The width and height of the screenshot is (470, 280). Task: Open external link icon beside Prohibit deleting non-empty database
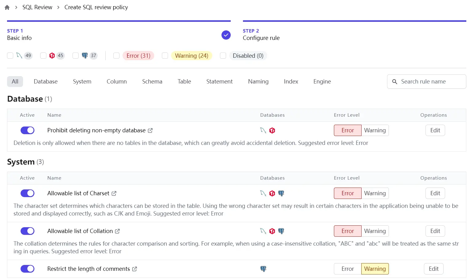point(150,130)
